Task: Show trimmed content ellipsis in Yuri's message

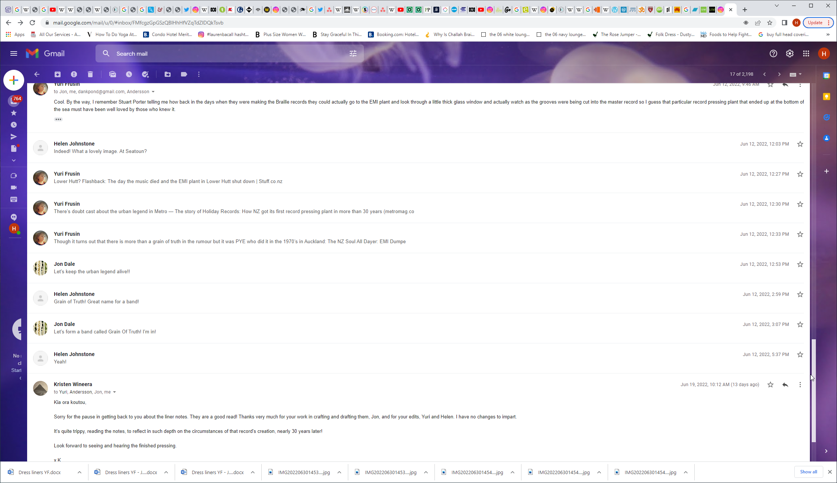Action: pos(58,120)
